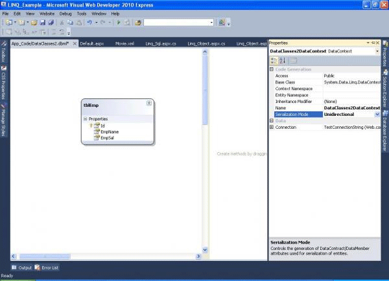This screenshot has width=389, height=281.
Task: Open the Tools menu
Action: 82,14
